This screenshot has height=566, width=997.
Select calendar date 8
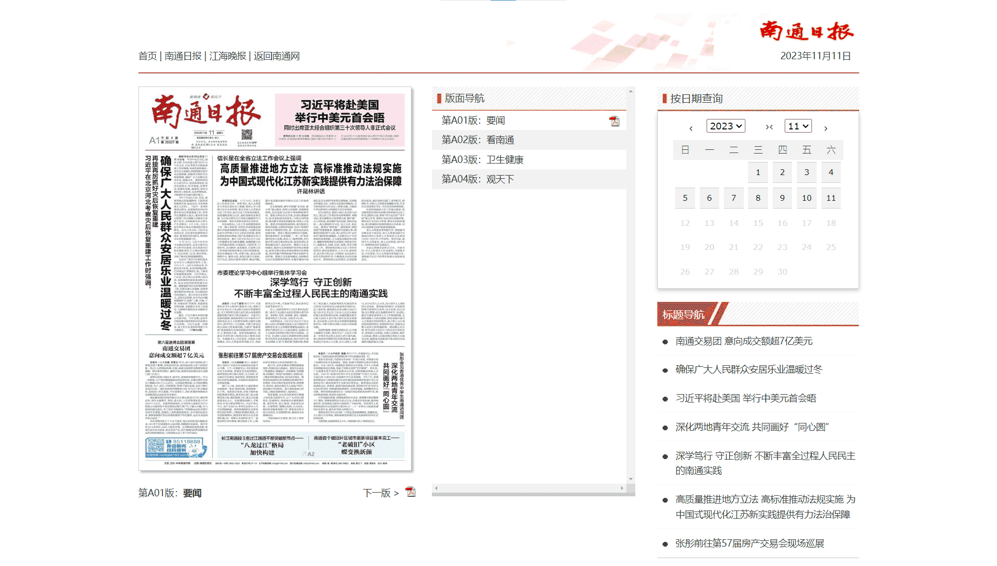click(x=758, y=198)
